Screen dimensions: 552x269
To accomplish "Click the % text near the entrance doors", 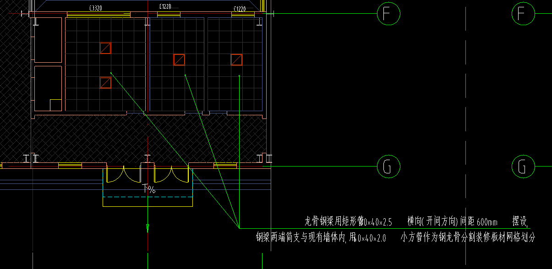I will [152, 190].
